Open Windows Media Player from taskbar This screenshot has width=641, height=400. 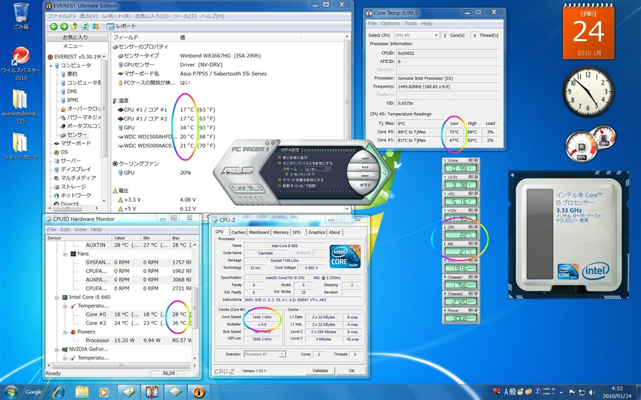pyautogui.click(x=104, y=392)
